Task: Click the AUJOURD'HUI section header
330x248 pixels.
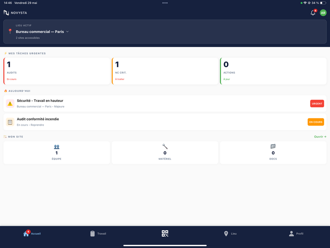Action: tap(19, 91)
